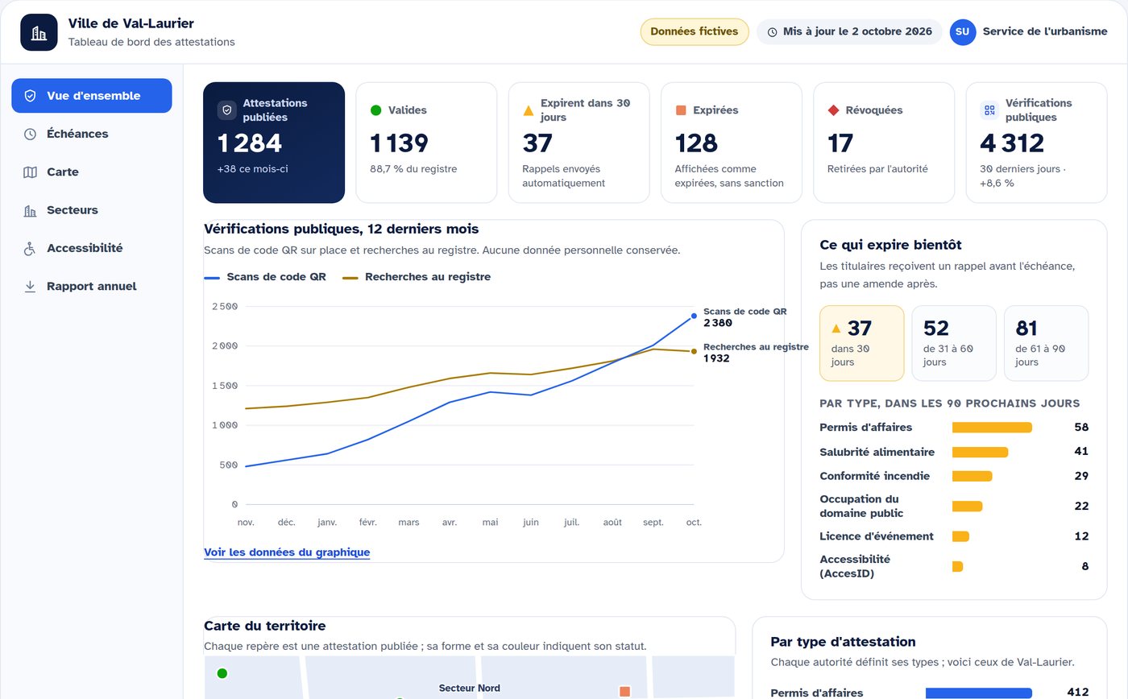Click the clock icon beside Échéances

point(30,134)
